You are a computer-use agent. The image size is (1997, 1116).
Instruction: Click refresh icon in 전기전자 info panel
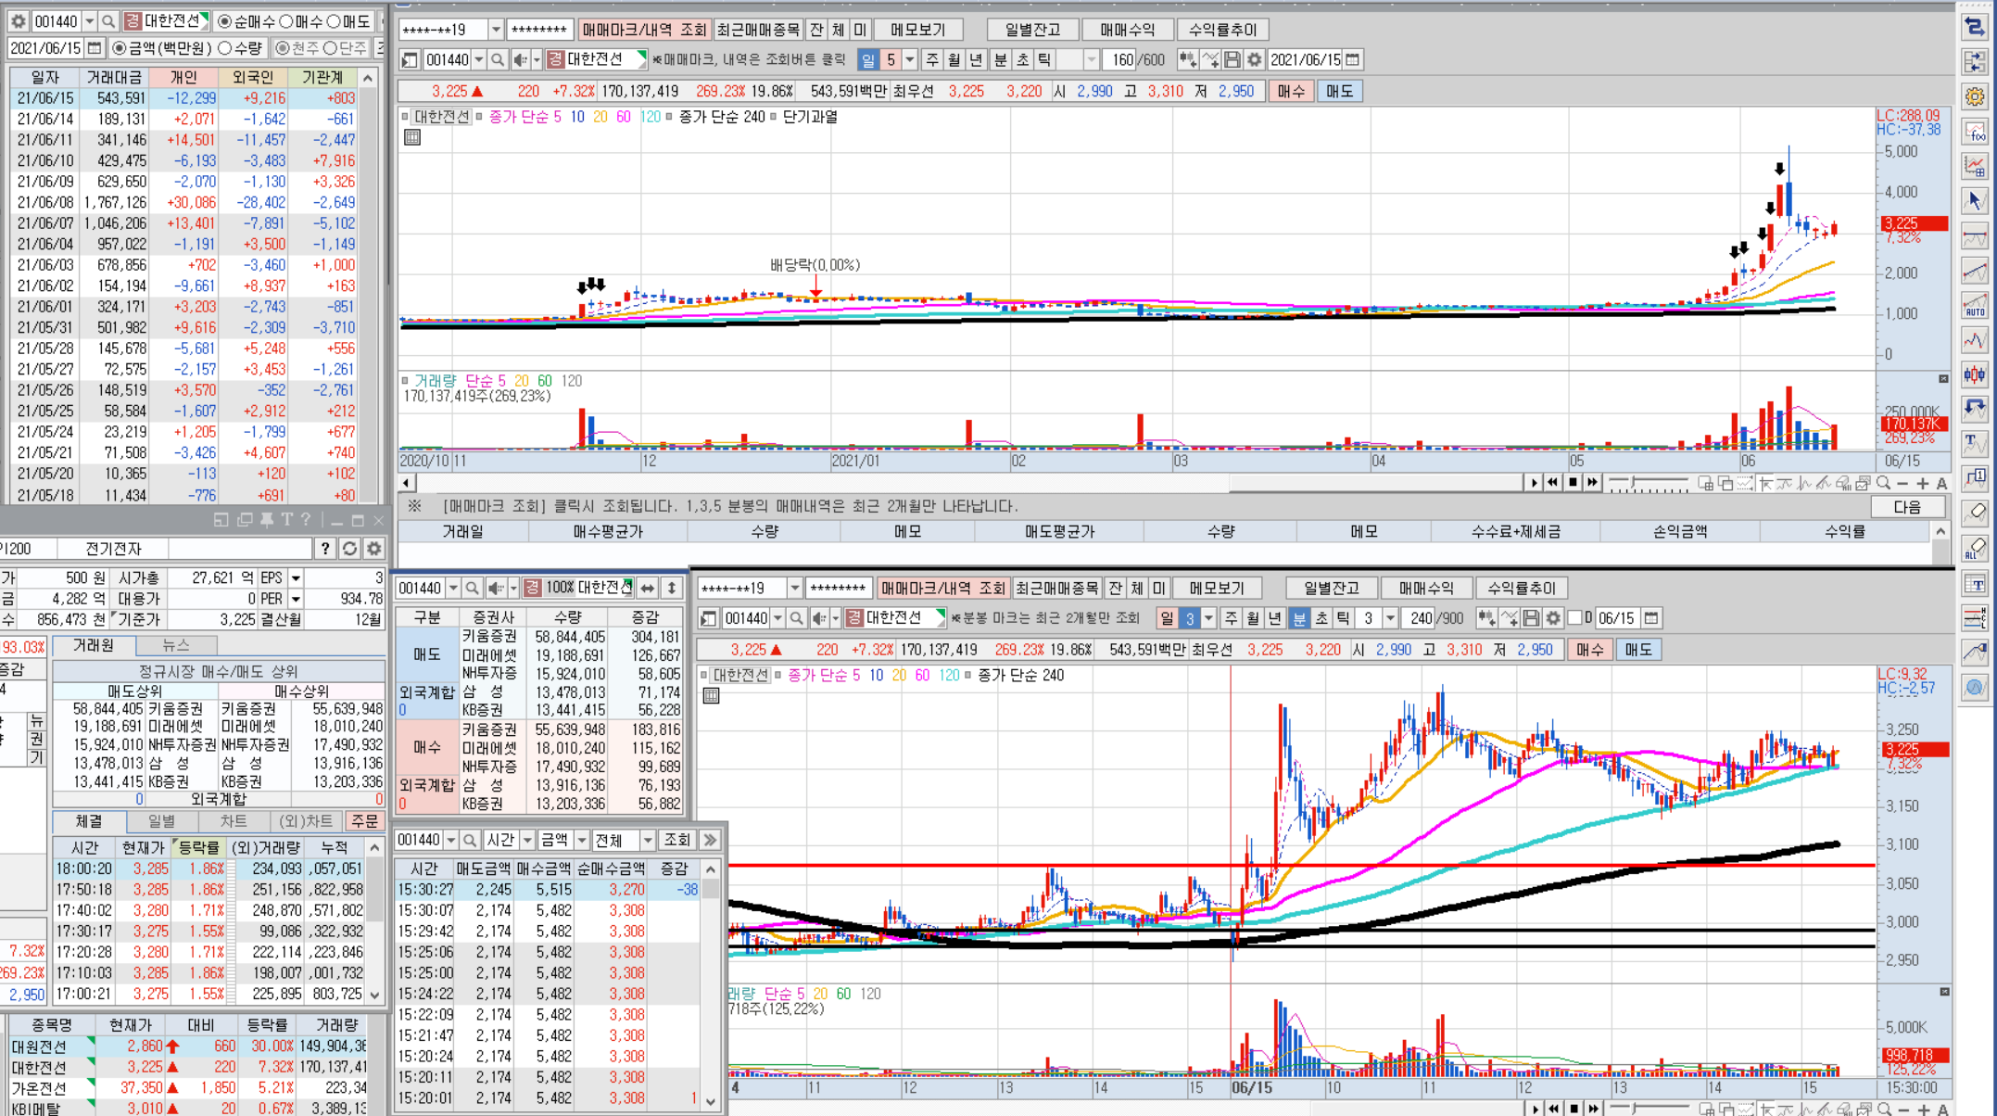349,549
